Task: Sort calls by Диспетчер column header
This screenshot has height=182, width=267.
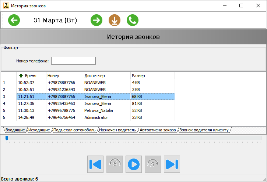Action: tap(106, 76)
